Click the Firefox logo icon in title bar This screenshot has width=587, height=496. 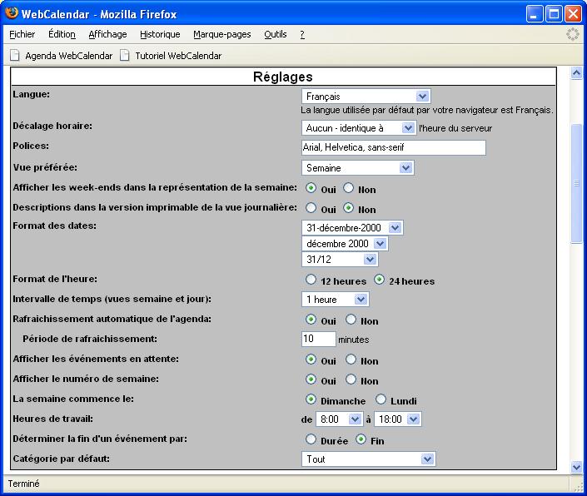(11, 13)
